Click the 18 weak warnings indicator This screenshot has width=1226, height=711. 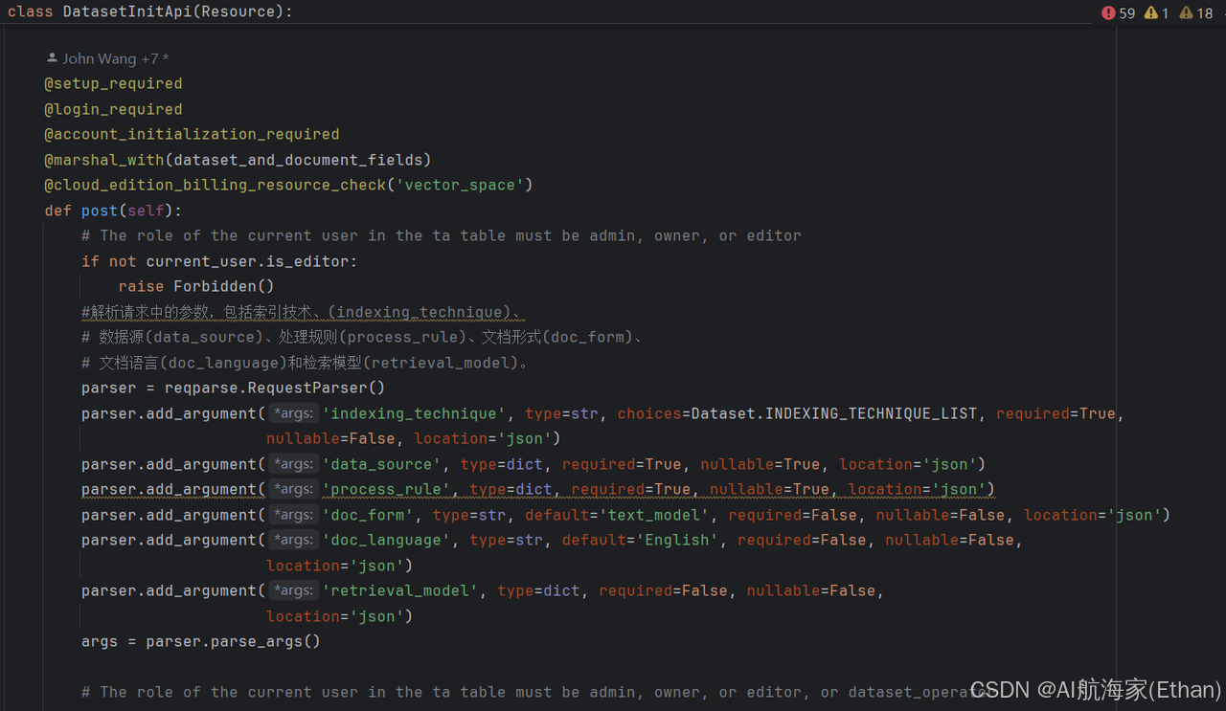click(x=1197, y=12)
